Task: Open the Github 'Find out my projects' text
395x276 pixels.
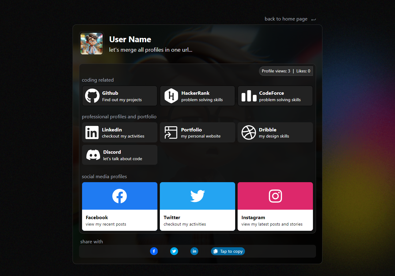Action: (x=122, y=100)
